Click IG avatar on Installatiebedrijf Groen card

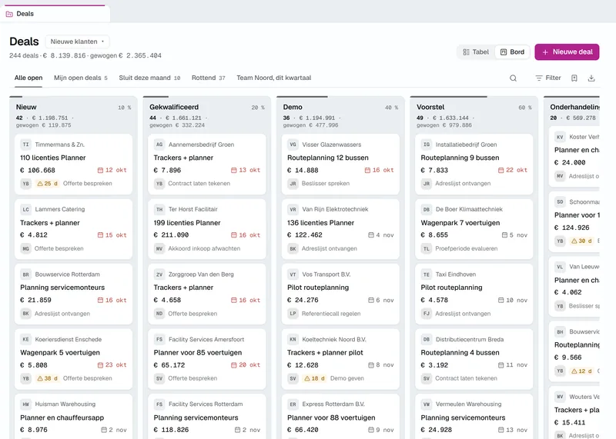coord(427,145)
